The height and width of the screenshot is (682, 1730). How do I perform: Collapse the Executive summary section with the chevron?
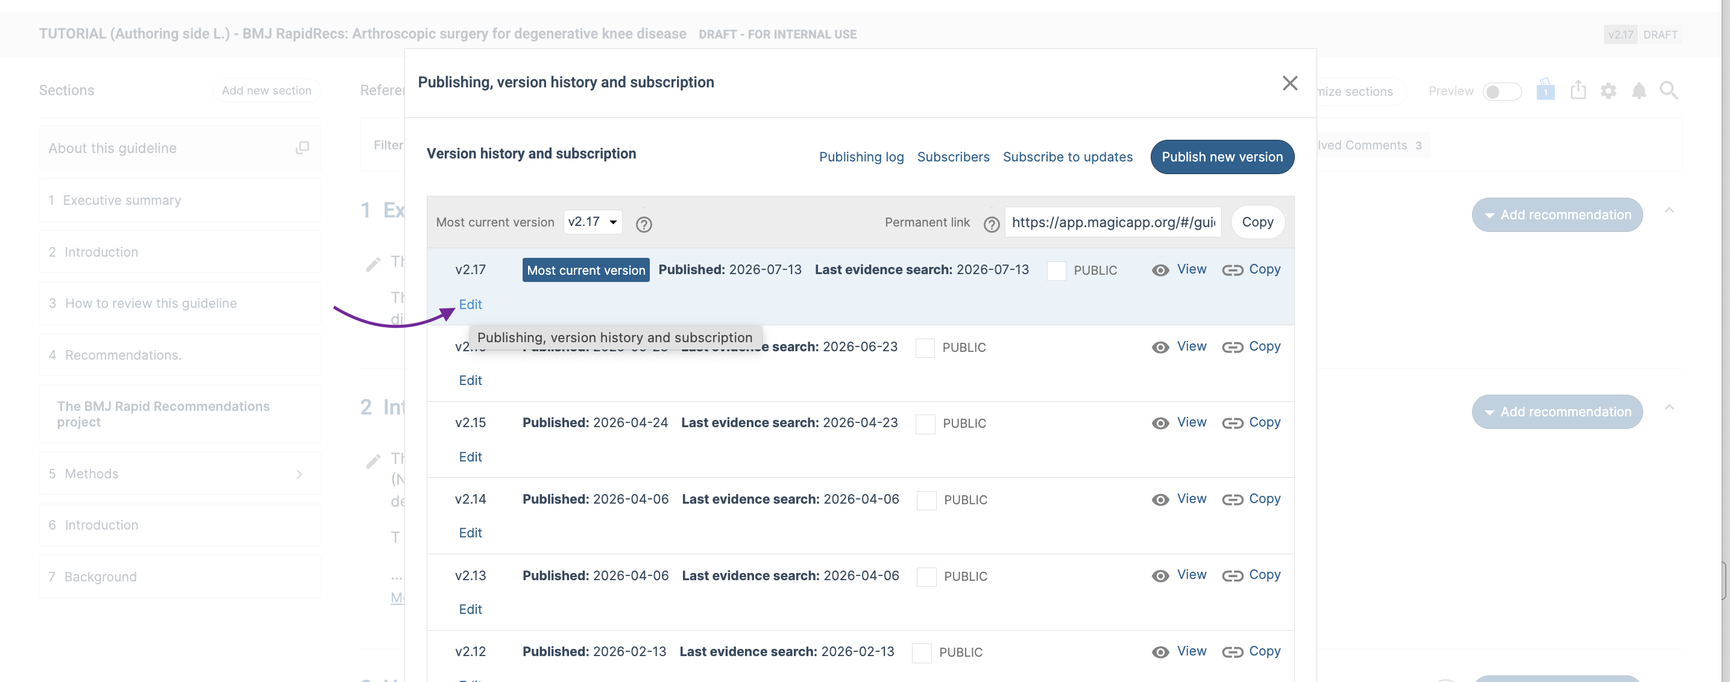1669,211
